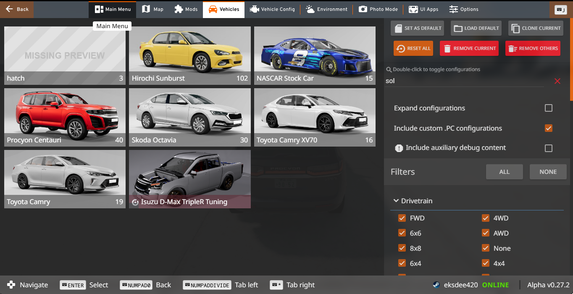Image resolution: width=573 pixels, height=294 pixels.
Task: Uncheck the 8x8 drivetrain filter
Action: 402,248
